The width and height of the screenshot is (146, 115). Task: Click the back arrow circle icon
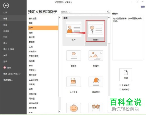6,6
